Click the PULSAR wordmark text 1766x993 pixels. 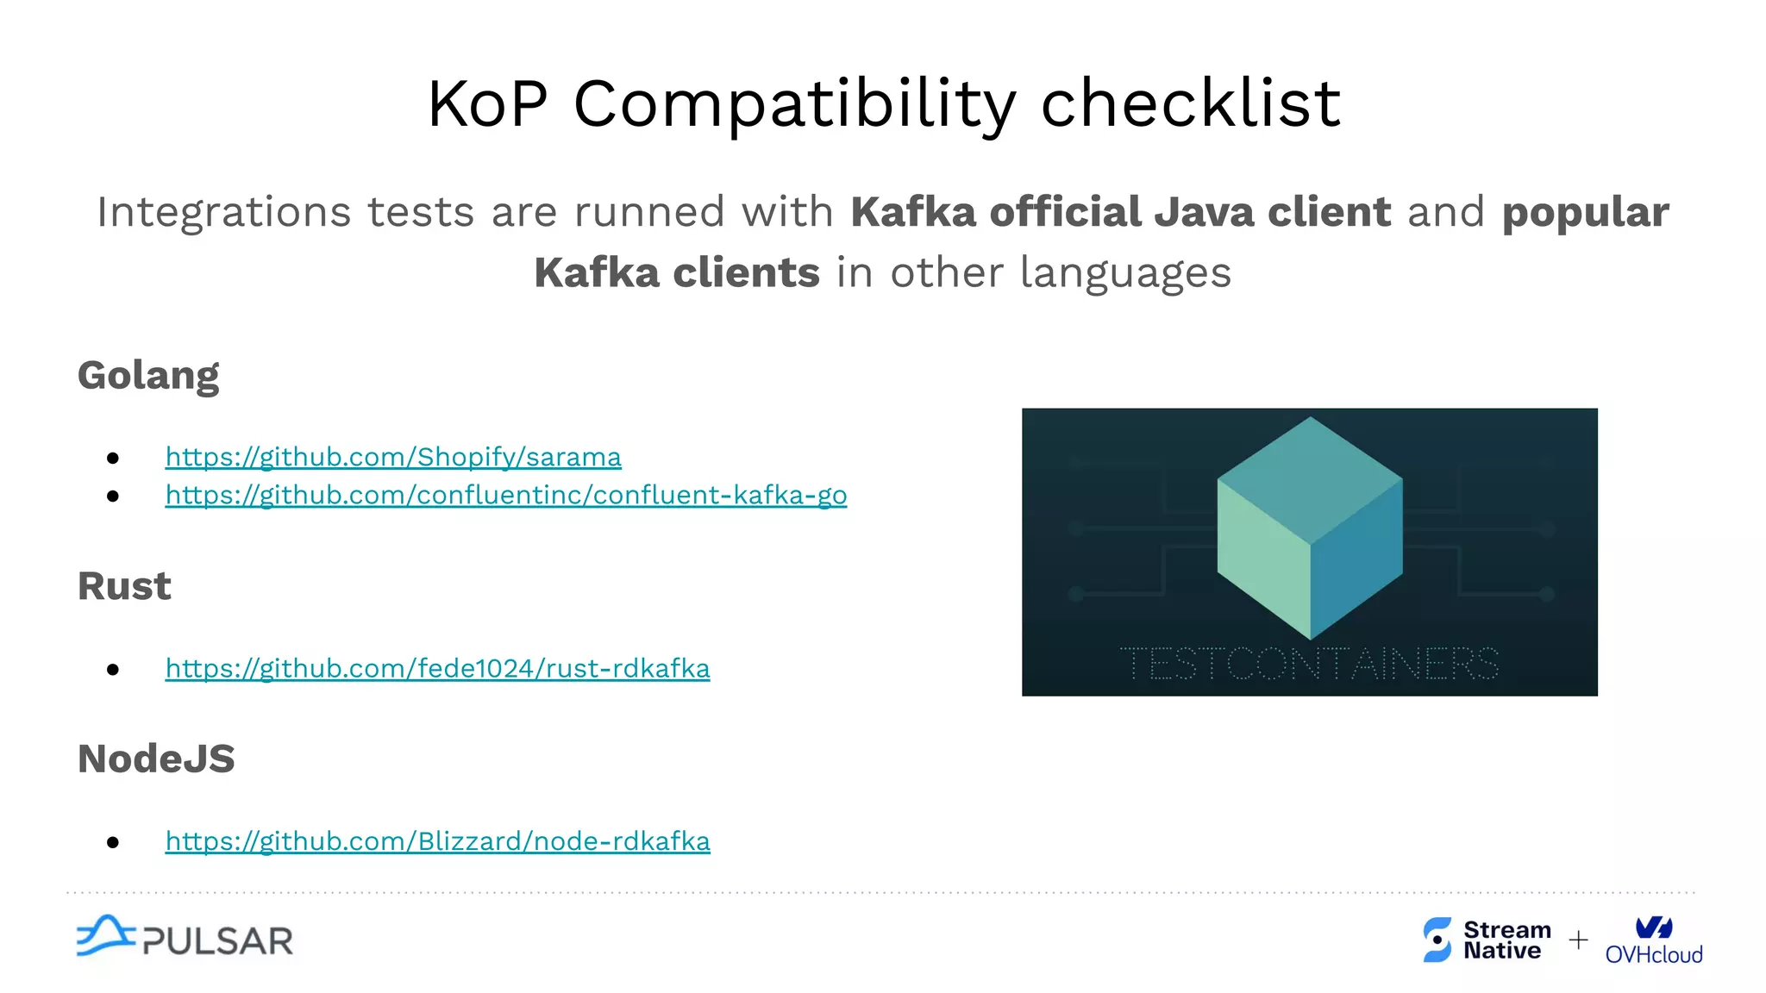click(217, 941)
